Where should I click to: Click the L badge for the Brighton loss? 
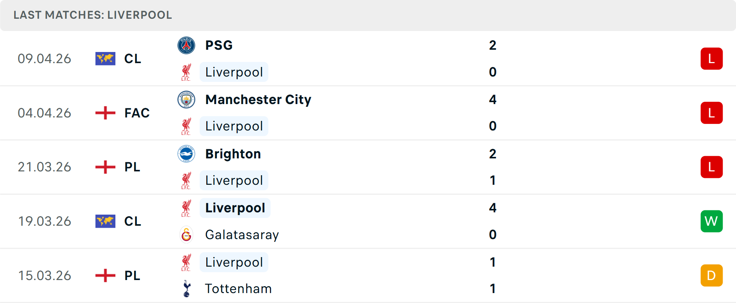click(711, 167)
